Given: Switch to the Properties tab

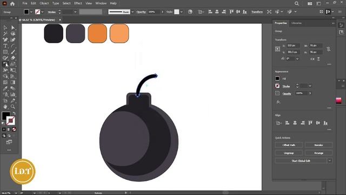Looking at the screenshot, I should click(x=281, y=23).
